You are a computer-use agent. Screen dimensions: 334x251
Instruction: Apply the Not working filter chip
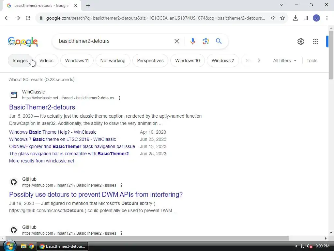[x=113, y=60]
